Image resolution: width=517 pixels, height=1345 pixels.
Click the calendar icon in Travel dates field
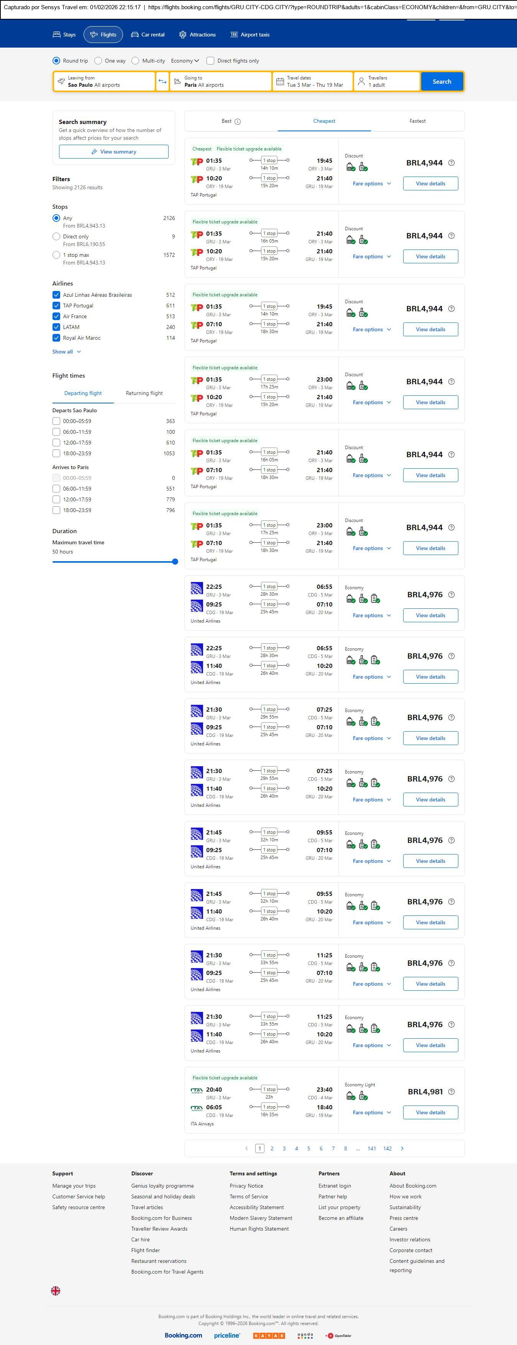(x=280, y=81)
